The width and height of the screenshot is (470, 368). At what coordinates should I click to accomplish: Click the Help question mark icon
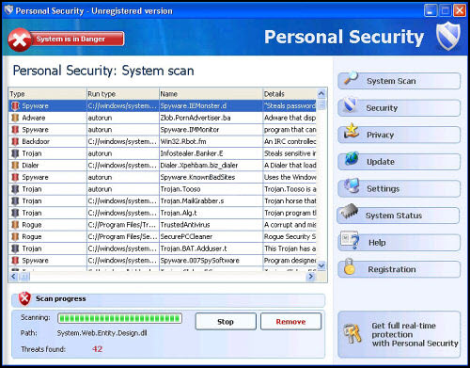[x=350, y=240]
